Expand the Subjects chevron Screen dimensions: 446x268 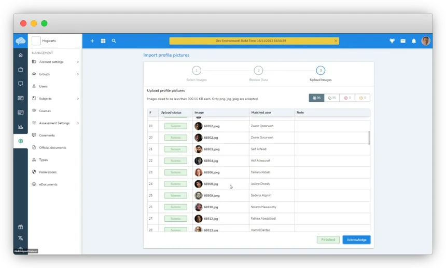pyautogui.click(x=78, y=99)
